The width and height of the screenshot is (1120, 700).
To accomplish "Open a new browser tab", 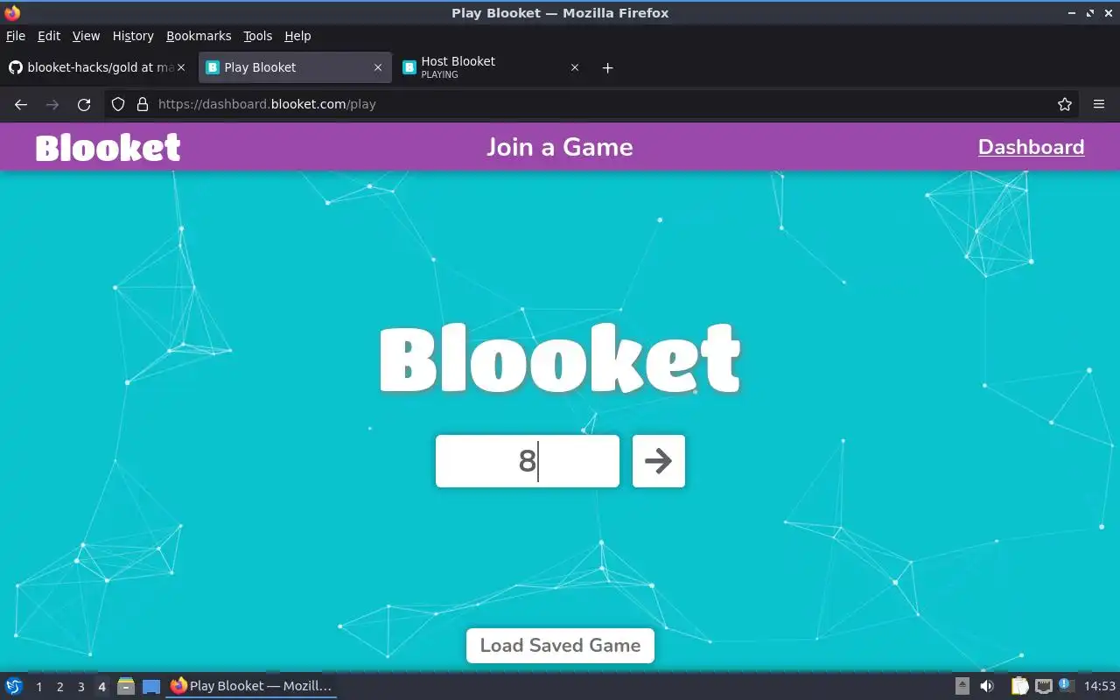I will pyautogui.click(x=608, y=67).
